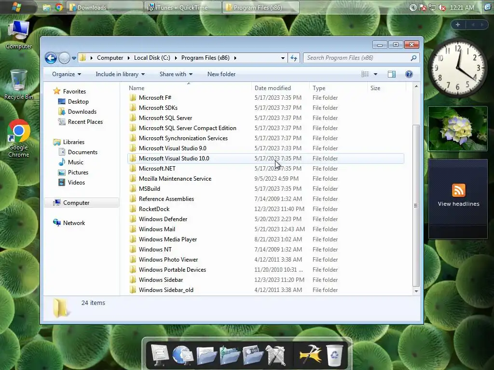Click the Windows Start orb
This screenshot has width=494, height=370.
coord(17,7)
